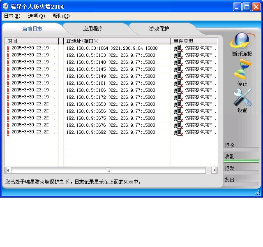Image resolution: width=263 pixels, height=247 pixels.
Task: Select log entry 192.168.0.5:3161->221.236.9.77:15000
Action: pyautogui.click(x=111, y=84)
